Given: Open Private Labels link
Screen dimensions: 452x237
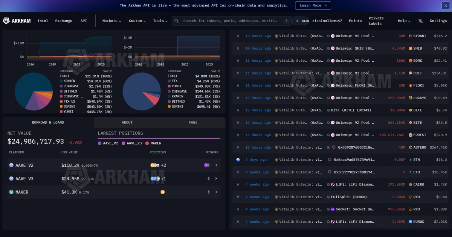Looking at the screenshot, I should point(376,21).
